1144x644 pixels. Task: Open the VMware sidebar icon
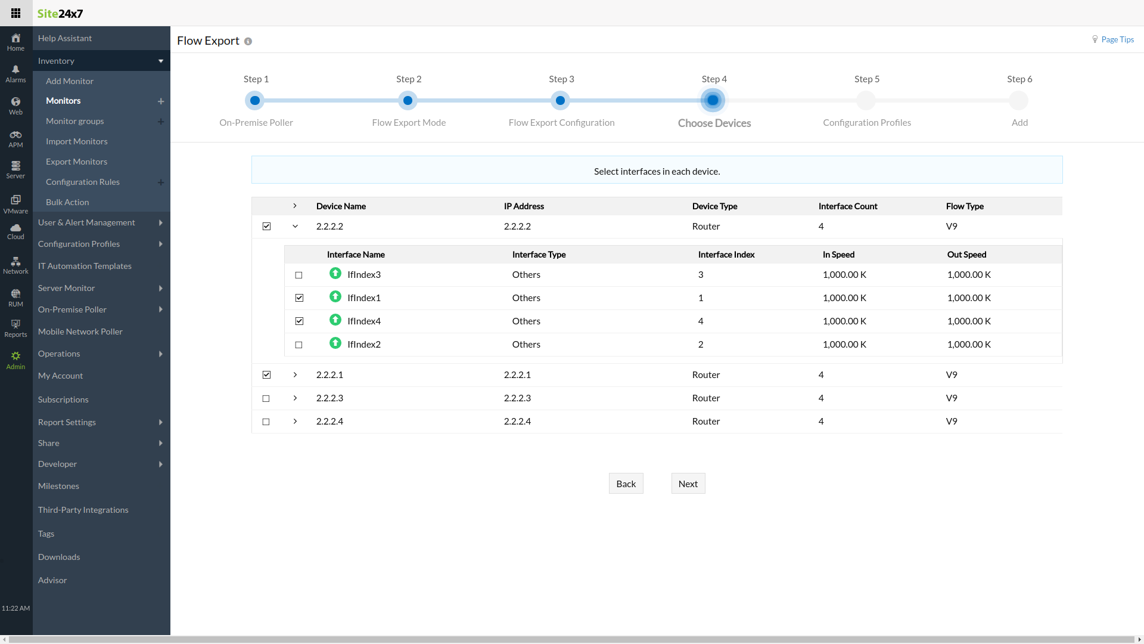click(15, 204)
